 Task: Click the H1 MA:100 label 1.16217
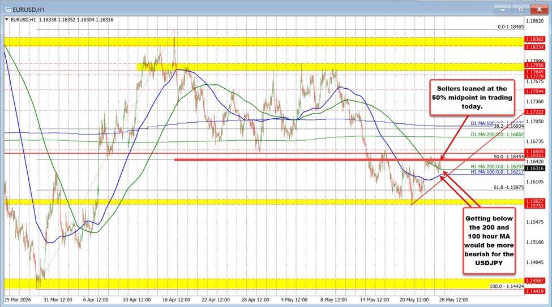pyautogui.click(x=498, y=172)
